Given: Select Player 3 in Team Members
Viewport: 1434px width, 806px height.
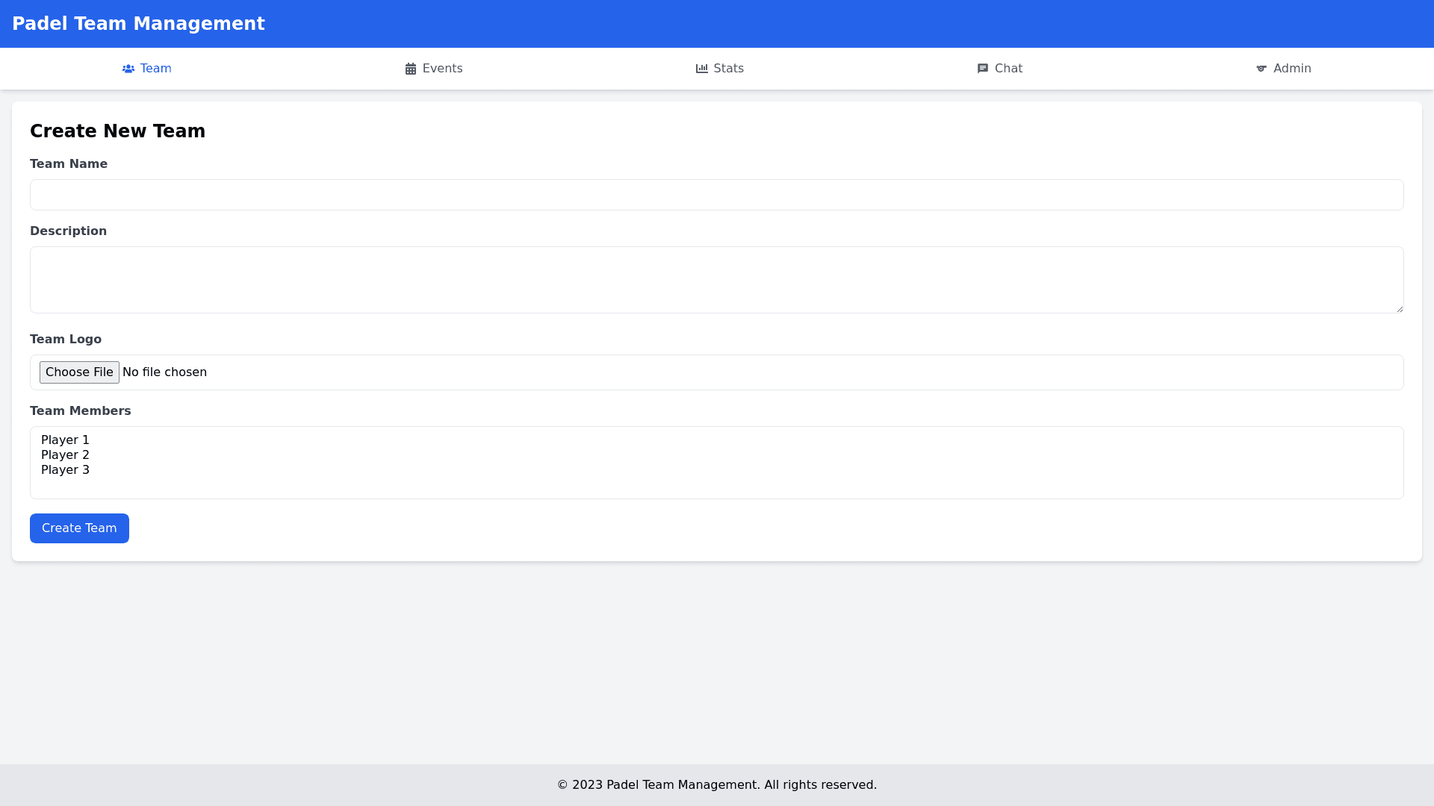Looking at the screenshot, I should coord(66,470).
